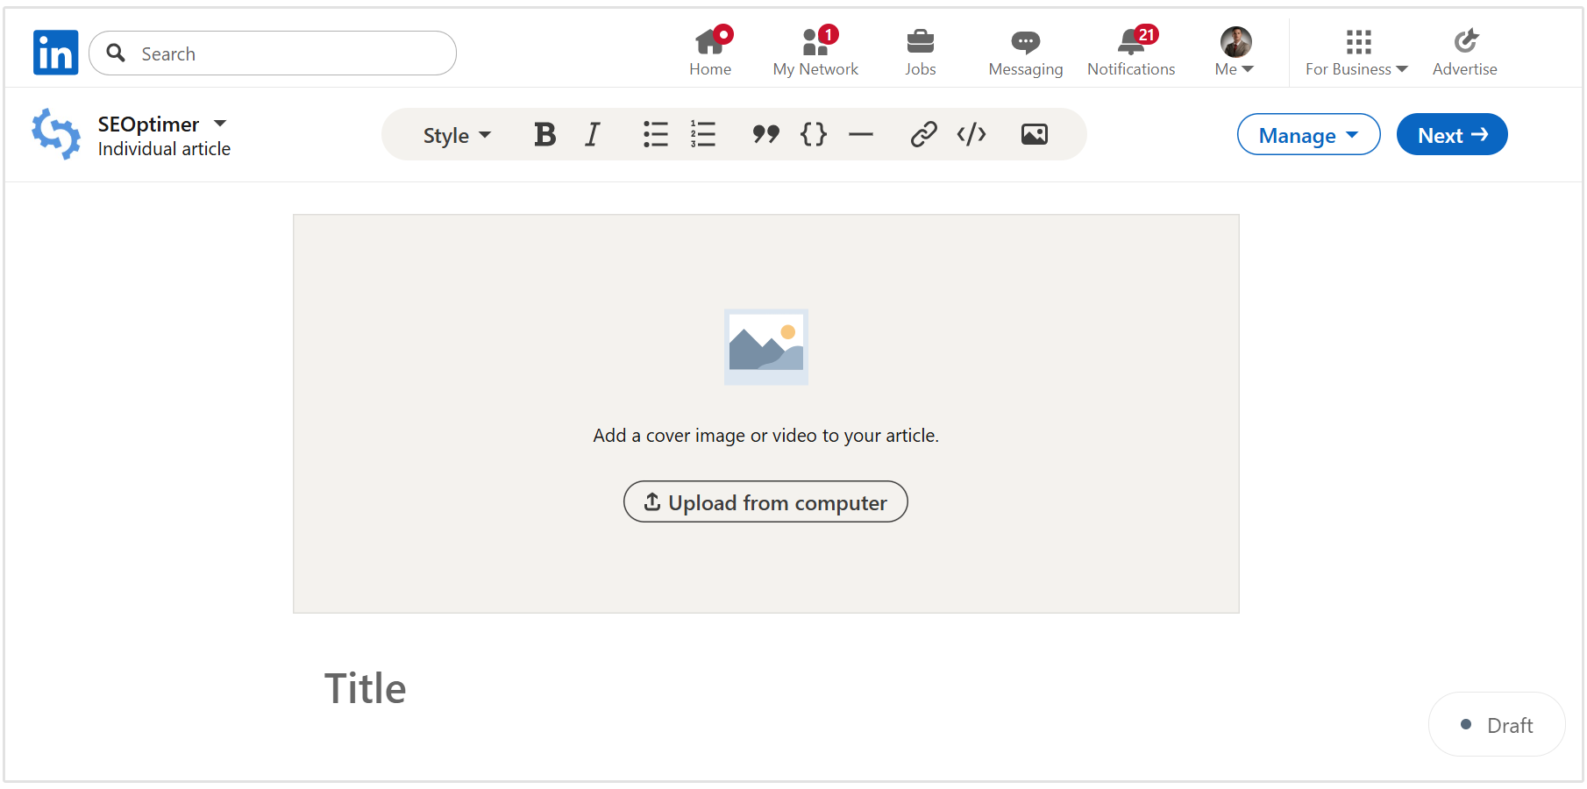Click the Draft status indicator
The width and height of the screenshot is (1587, 789).
1496,725
